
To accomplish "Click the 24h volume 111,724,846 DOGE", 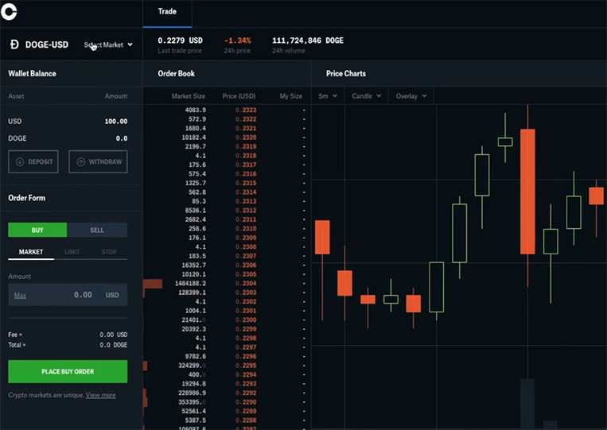I will 307,41.
